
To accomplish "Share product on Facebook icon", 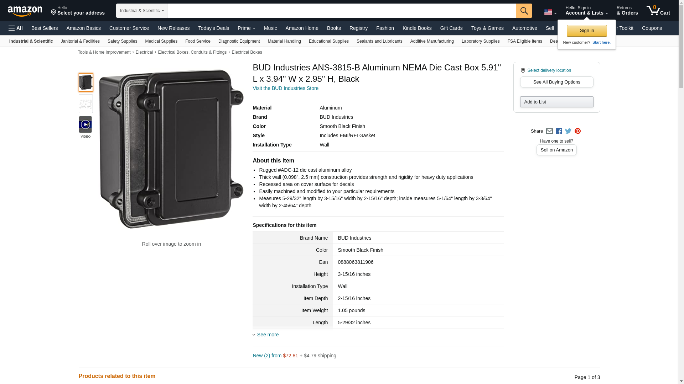I will [x=559, y=131].
